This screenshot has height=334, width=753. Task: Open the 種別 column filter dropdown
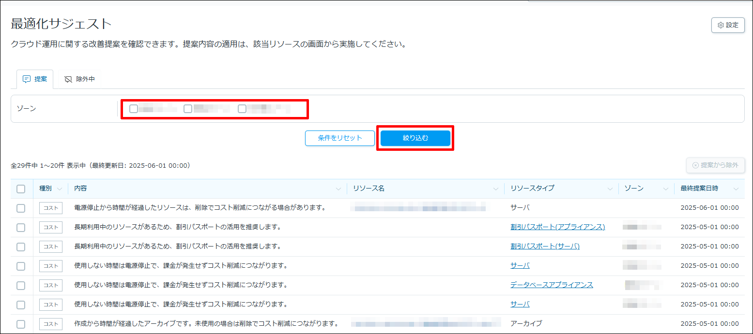(x=60, y=189)
